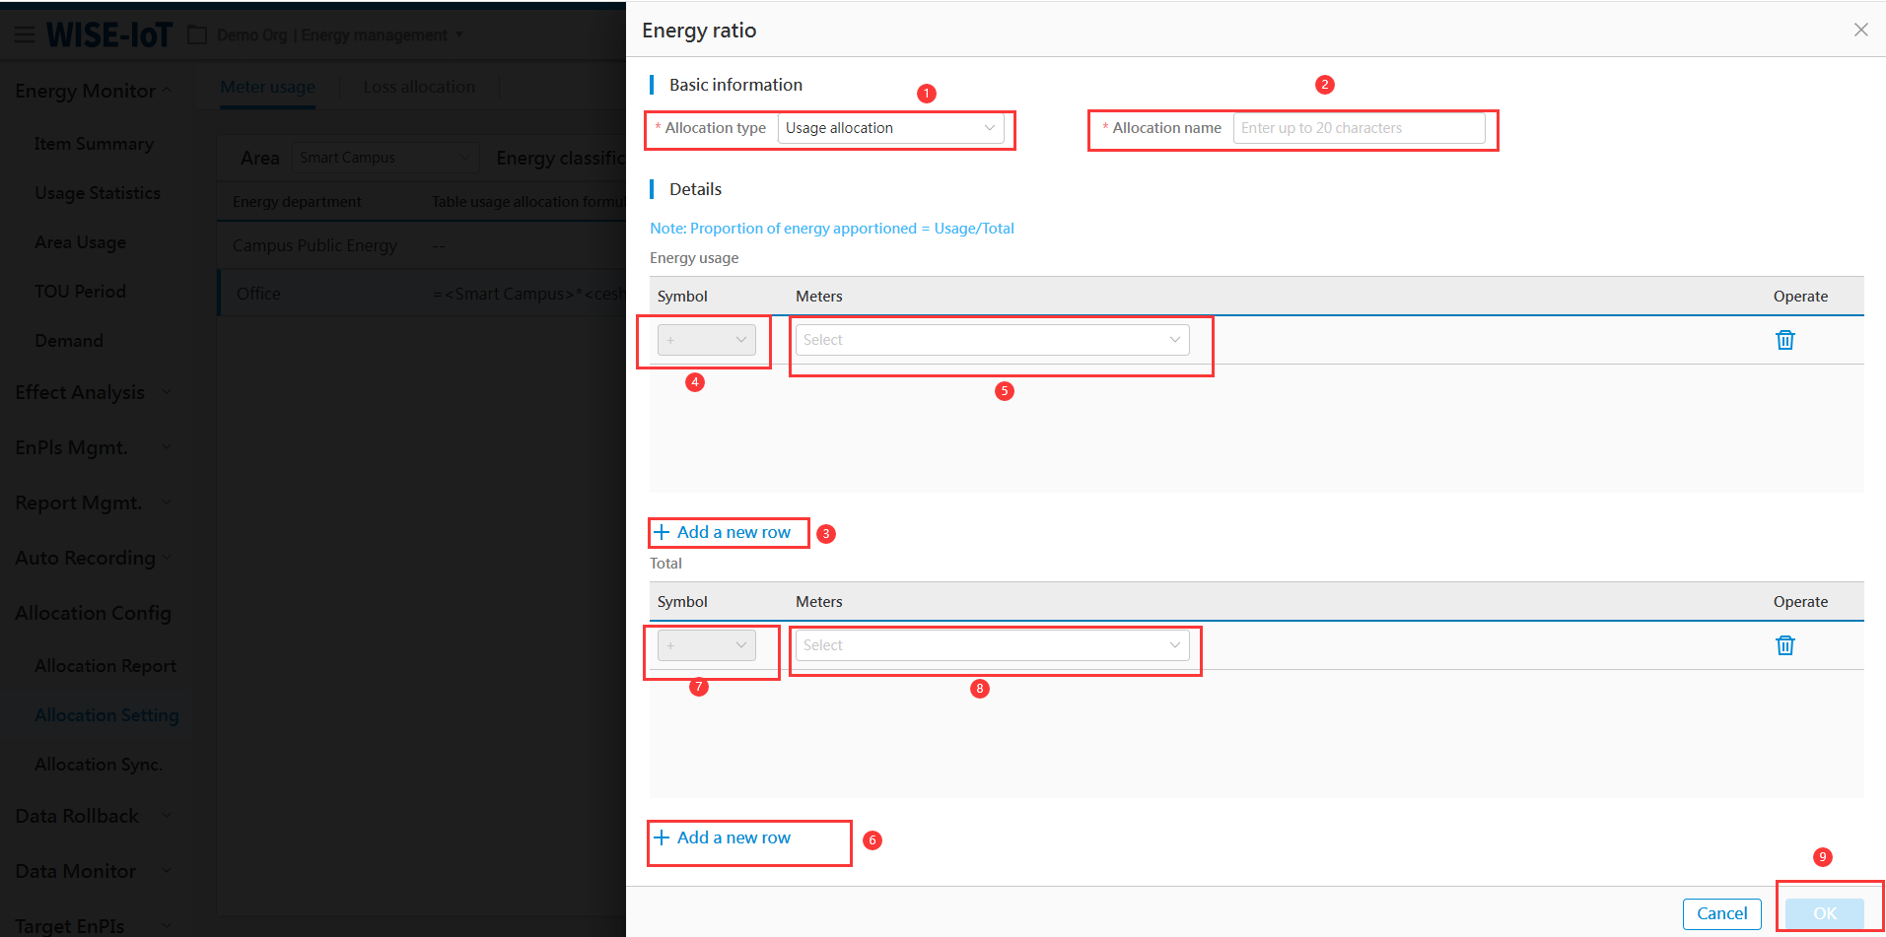The width and height of the screenshot is (1886, 937).
Task: Open Total section Symbol dropdown
Action: click(x=706, y=645)
